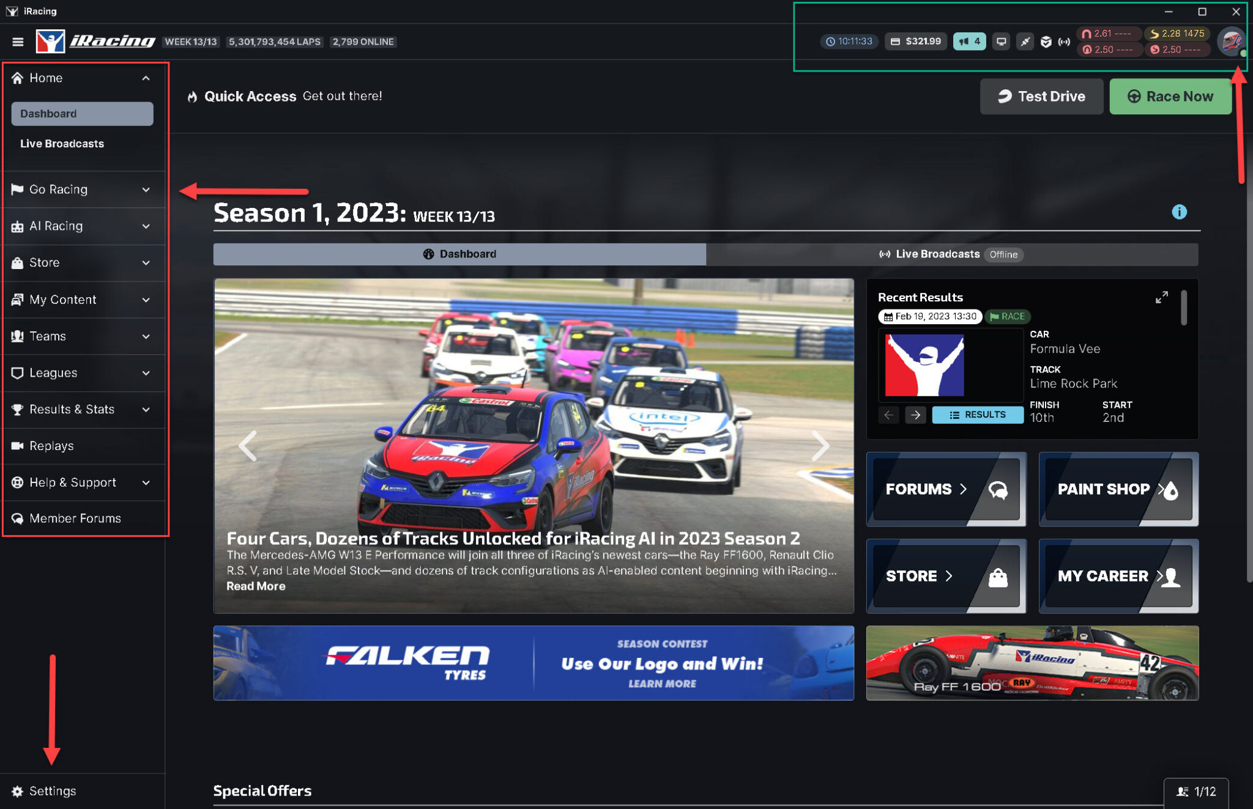The height and width of the screenshot is (809, 1253).
Task: Click the blue info icon near Season heading
Action: tap(1180, 212)
